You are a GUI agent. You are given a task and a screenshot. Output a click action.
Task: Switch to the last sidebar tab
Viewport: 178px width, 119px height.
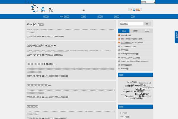point(147,31)
